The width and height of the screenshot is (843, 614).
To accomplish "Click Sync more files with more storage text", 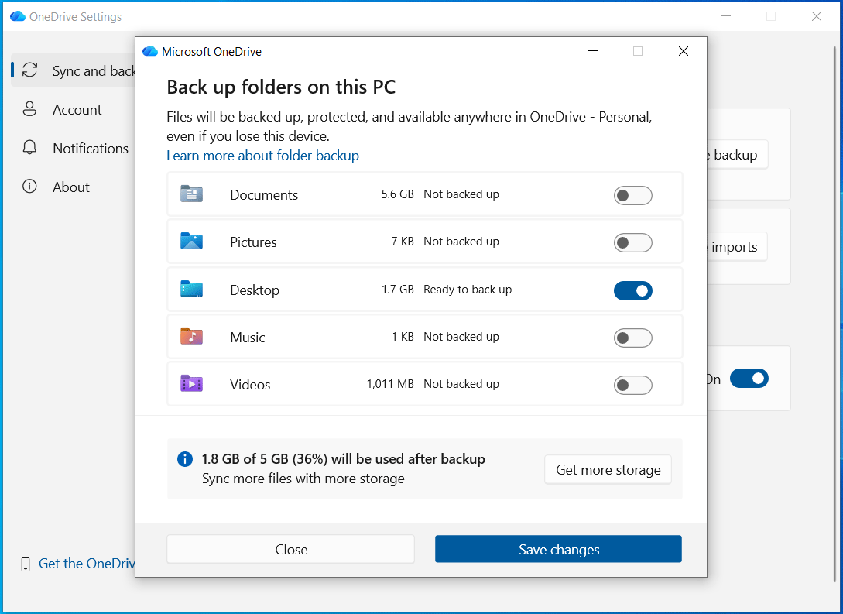I will pyautogui.click(x=303, y=479).
